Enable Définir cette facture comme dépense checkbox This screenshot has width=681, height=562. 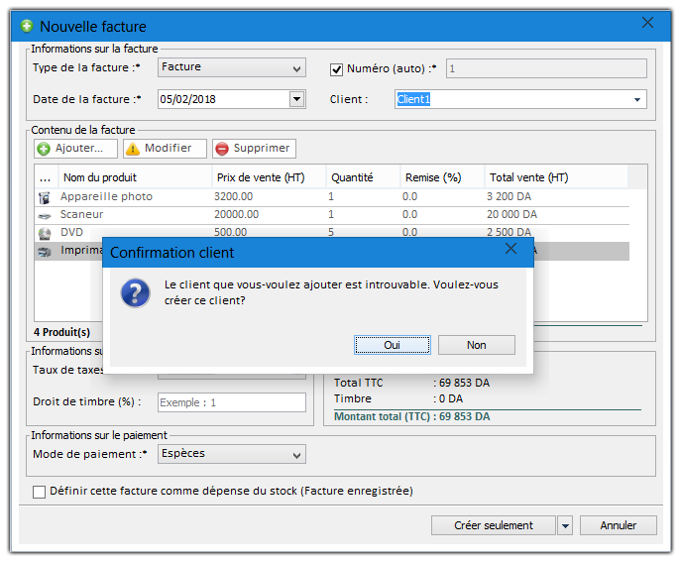pos(40,491)
